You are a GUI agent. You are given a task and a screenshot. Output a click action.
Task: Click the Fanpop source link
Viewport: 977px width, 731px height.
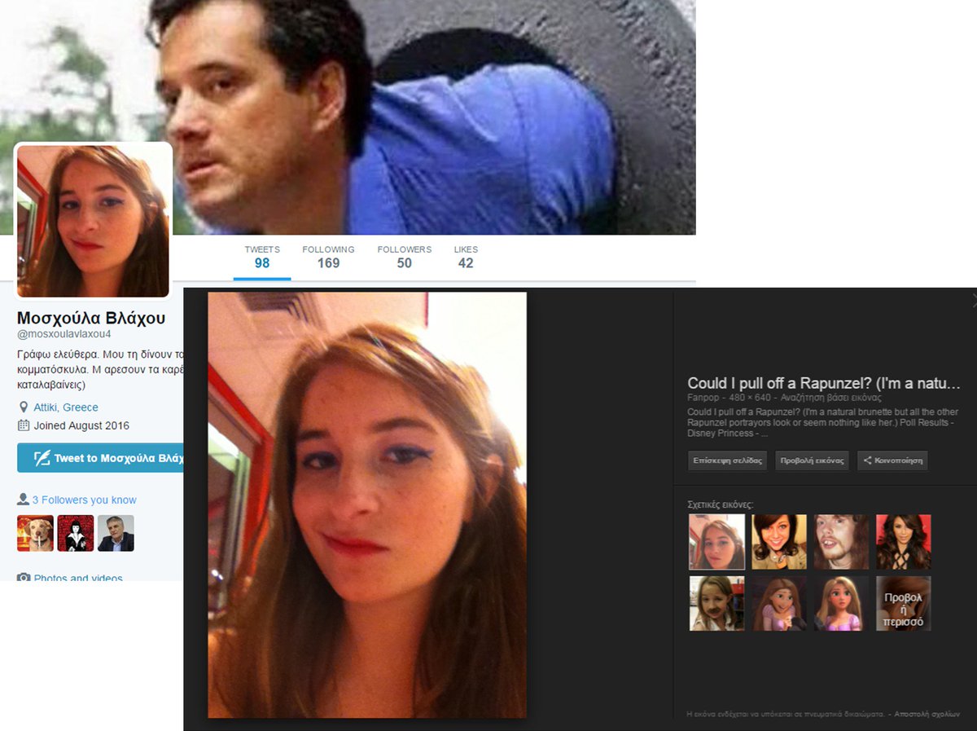click(702, 398)
